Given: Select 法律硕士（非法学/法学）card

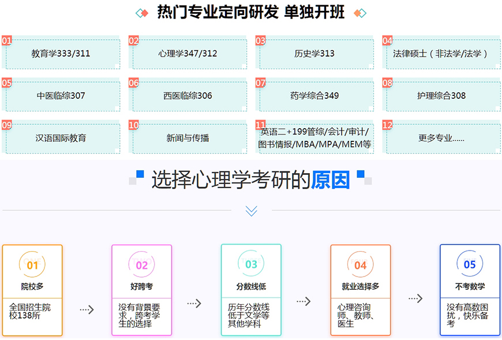Looking at the screenshot, I should click(x=442, y=53).
